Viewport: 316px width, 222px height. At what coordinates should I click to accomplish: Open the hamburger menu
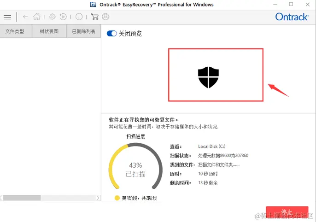7,17
